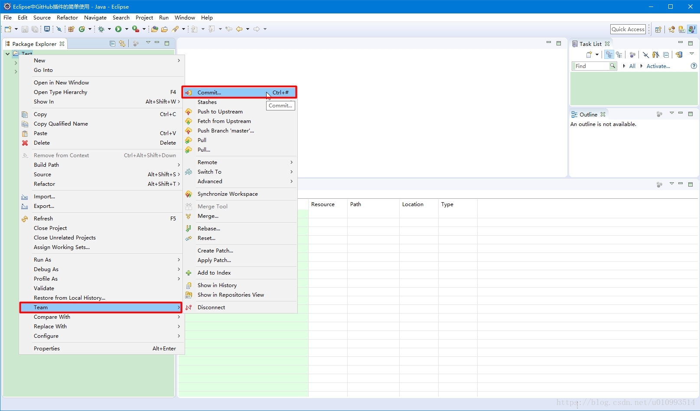Screen dimensions: 700x411
Task: Open the Refactor menu in menu bar
Action: pyautogui.click(x=67, y=18)
